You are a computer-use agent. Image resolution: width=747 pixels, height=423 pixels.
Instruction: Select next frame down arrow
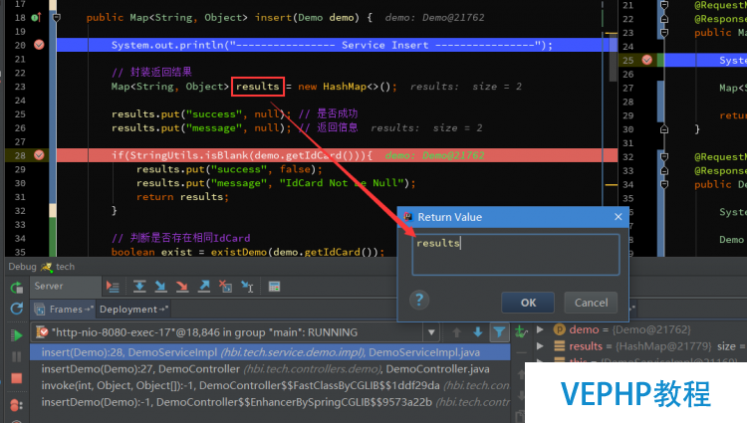tap(478, 332)
